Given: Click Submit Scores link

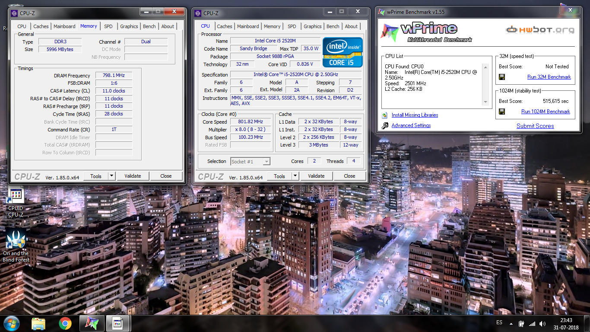Looking at the screenshot, I should coord(535,126).
